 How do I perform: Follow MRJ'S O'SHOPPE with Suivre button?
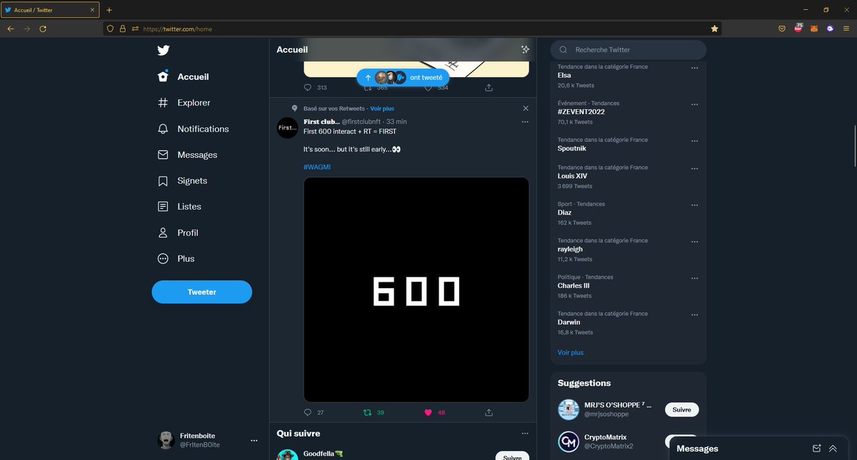pyautogui.click(x=682, y=409)
